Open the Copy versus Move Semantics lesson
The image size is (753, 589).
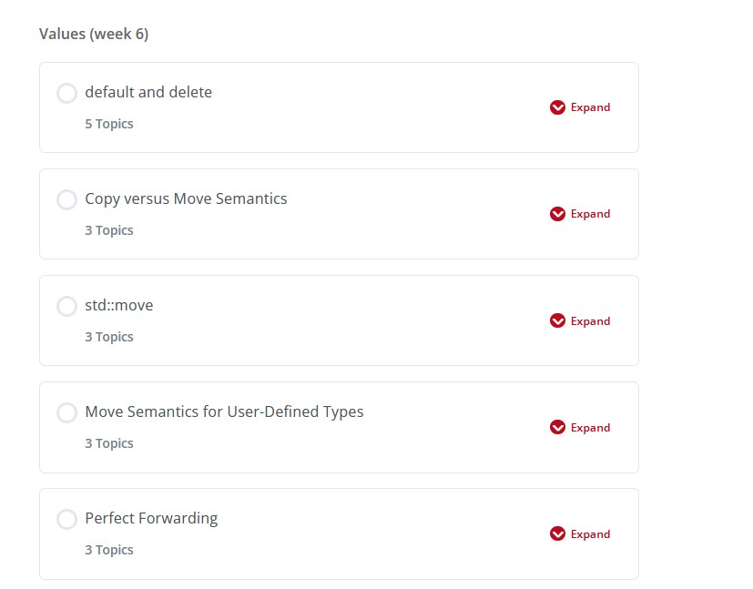click(x=186, y=198)
